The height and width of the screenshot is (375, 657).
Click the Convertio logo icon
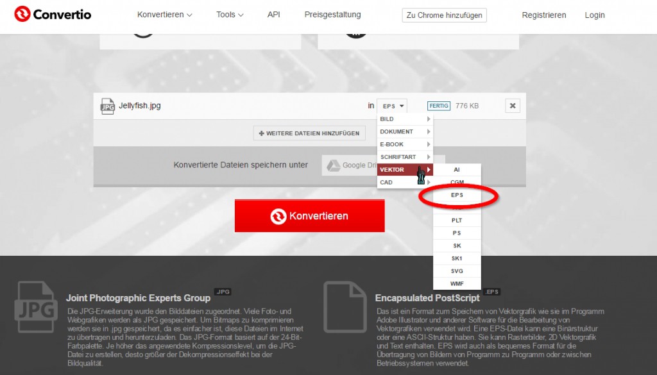point(22,14)
